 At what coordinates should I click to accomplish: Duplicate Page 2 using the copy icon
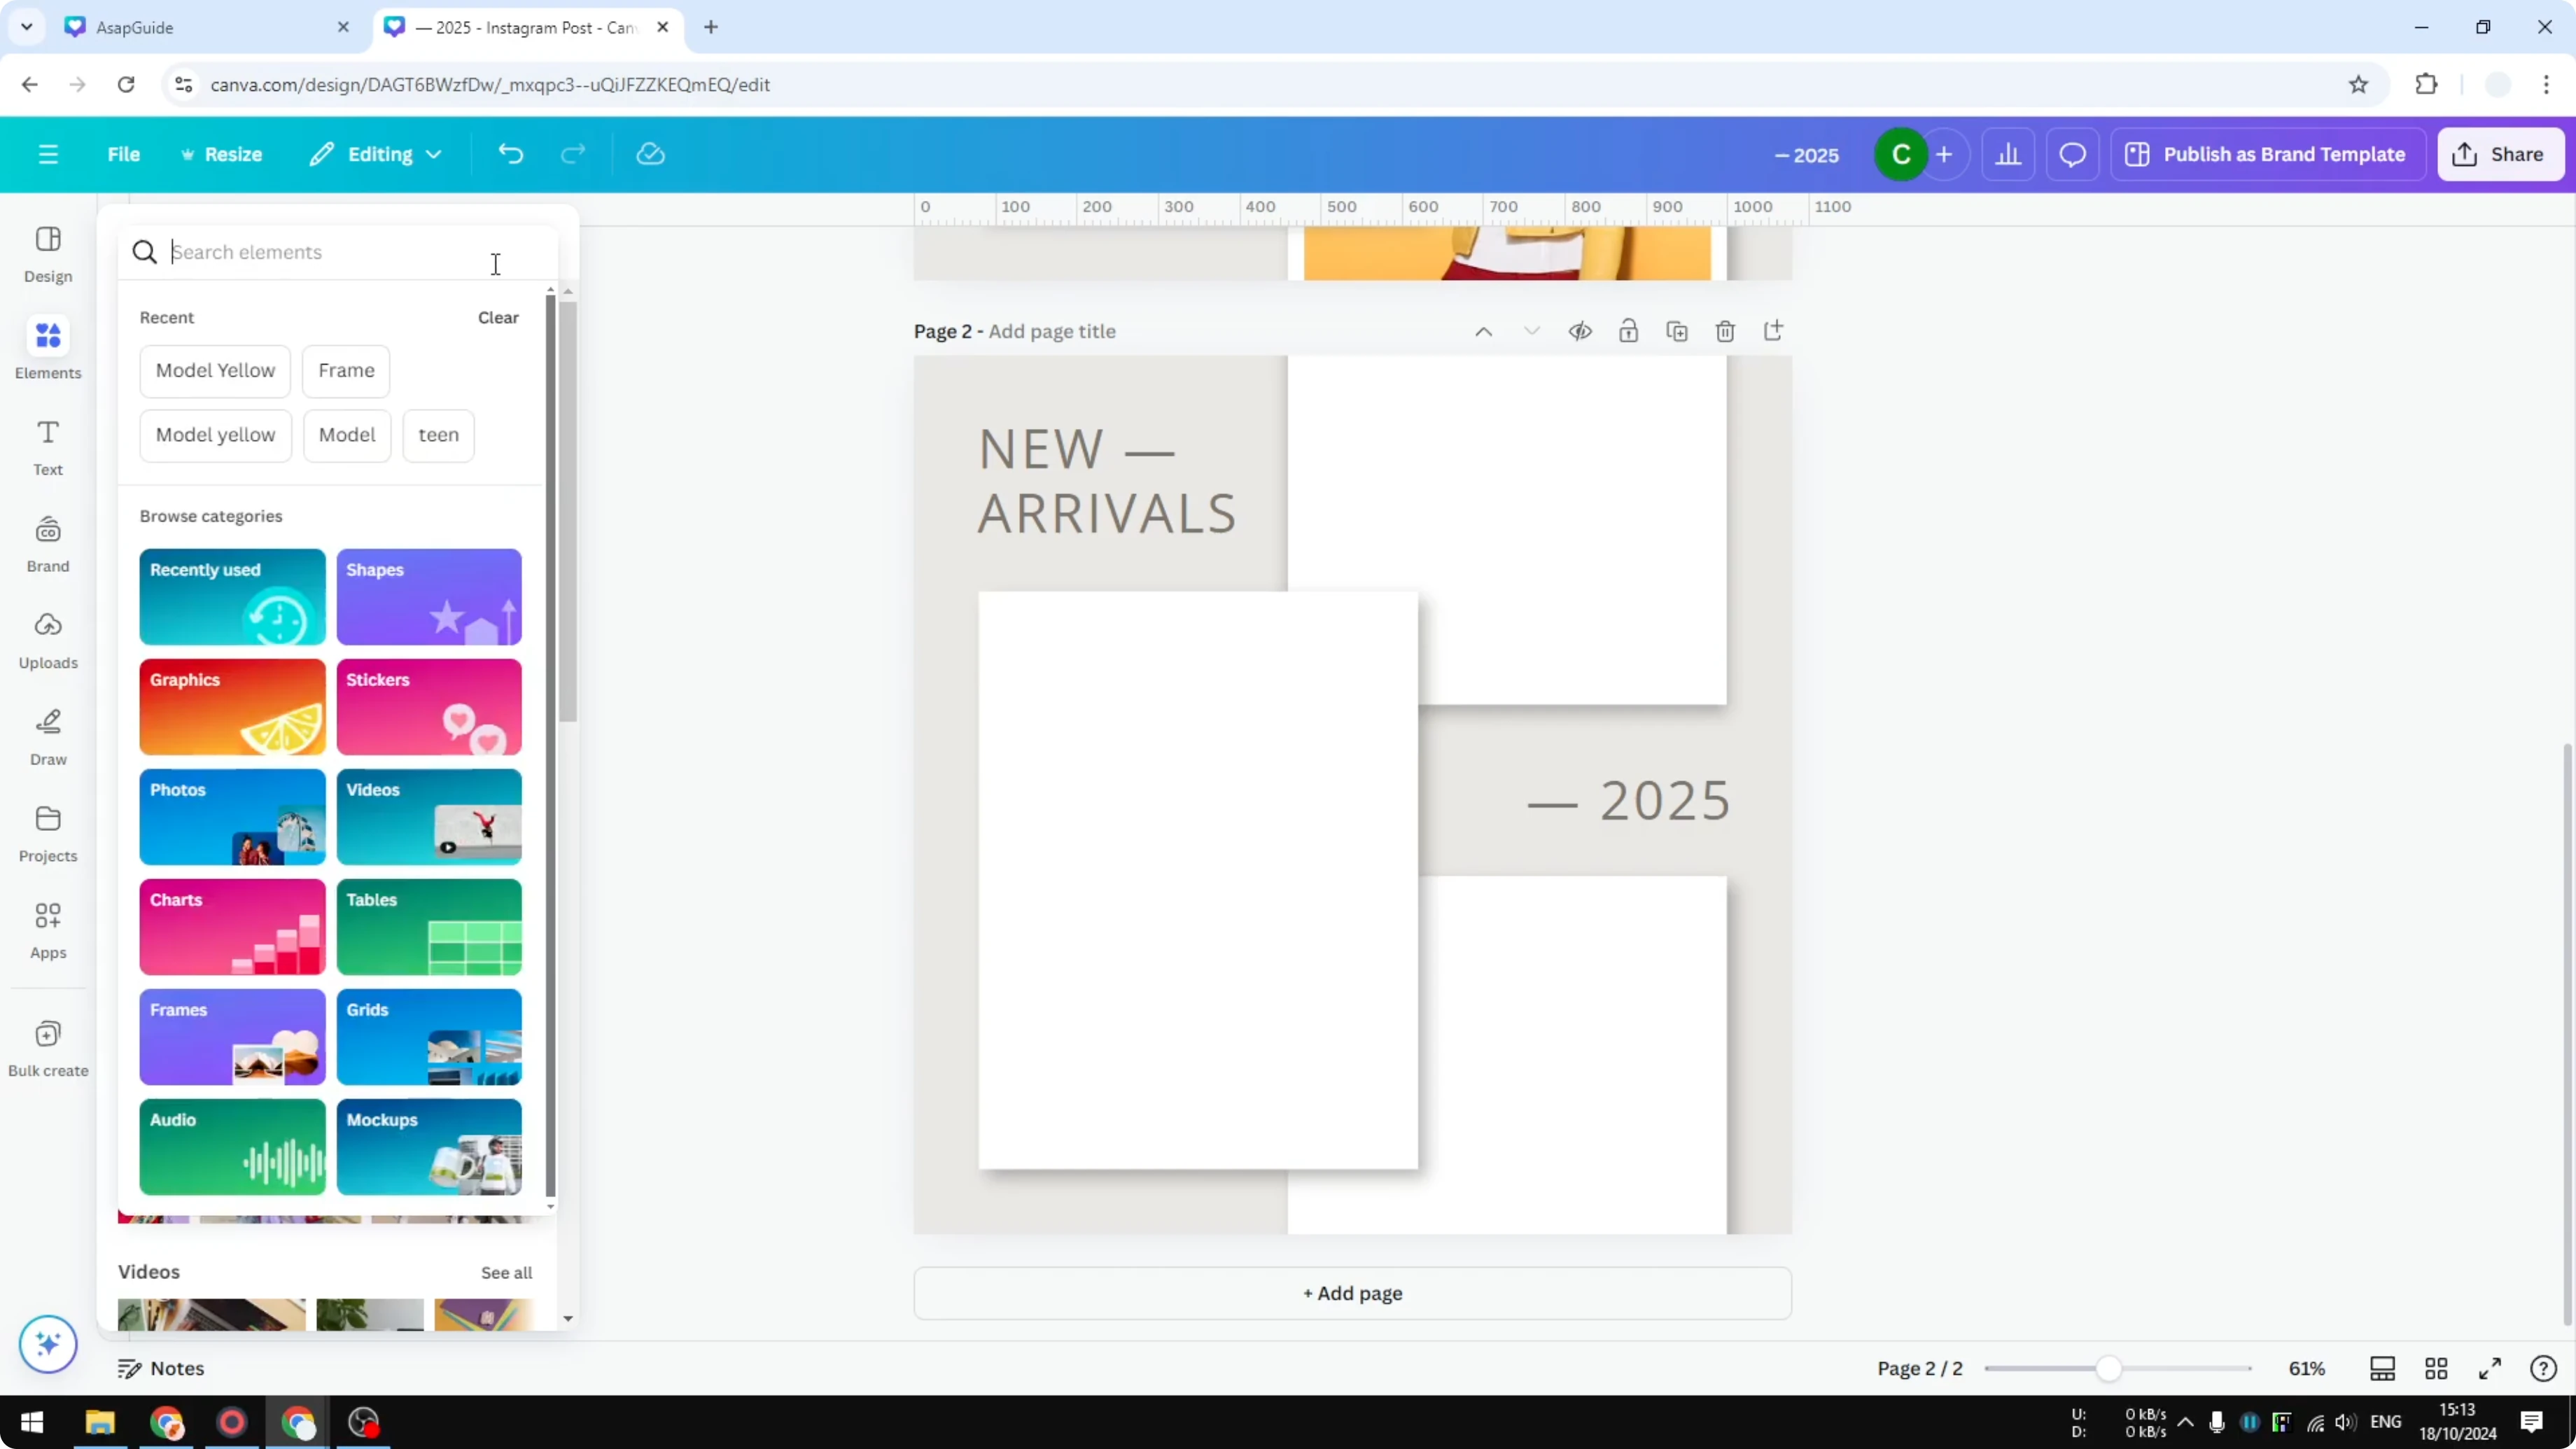[x=1677, y=331]
